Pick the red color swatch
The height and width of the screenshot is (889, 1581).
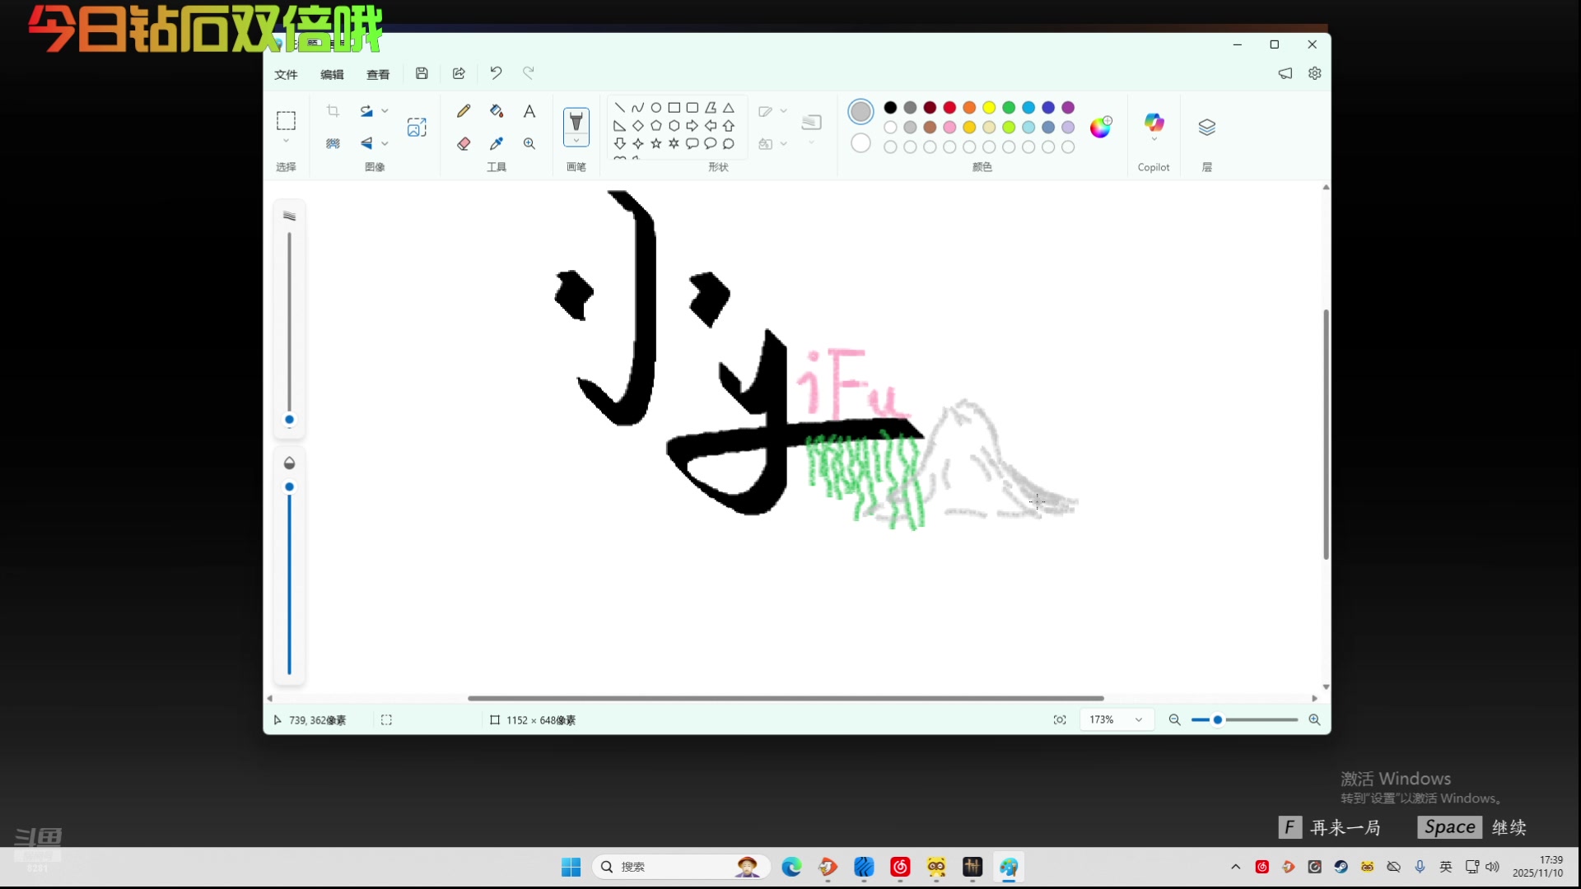[949, 108]
